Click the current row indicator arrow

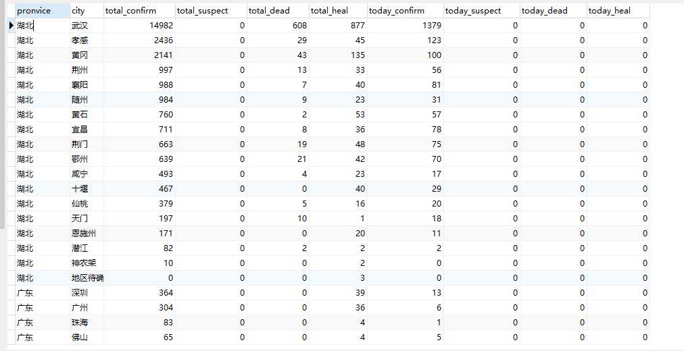(11, 26)
